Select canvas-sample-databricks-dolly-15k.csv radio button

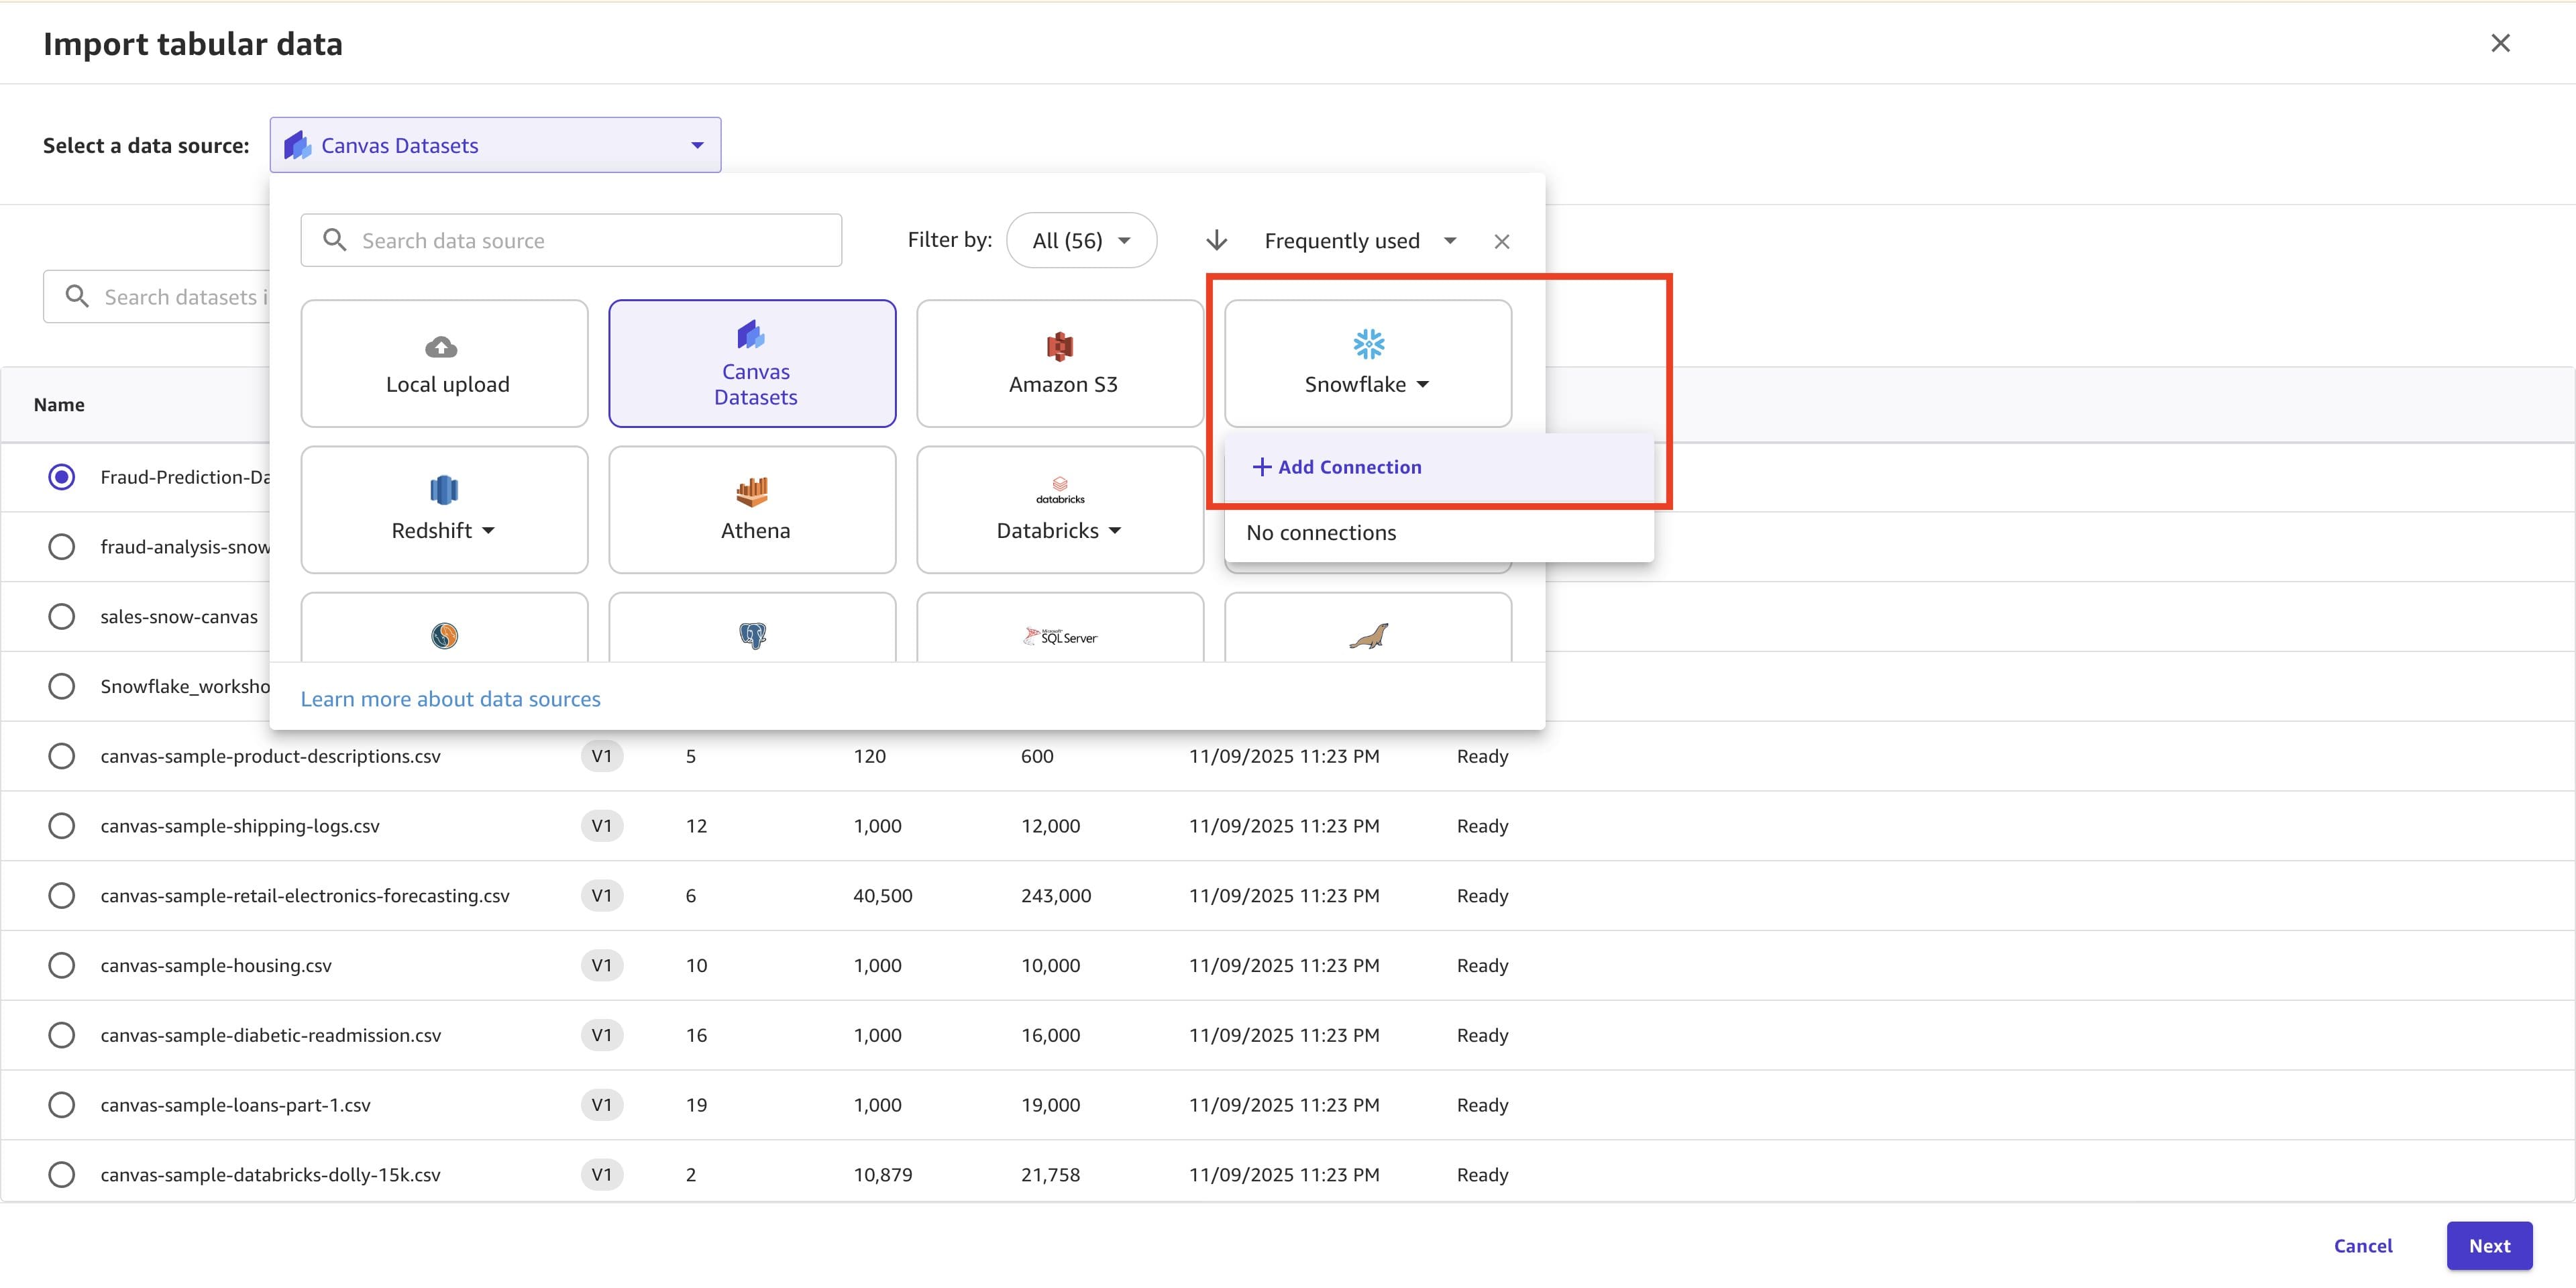(62, 1174)
